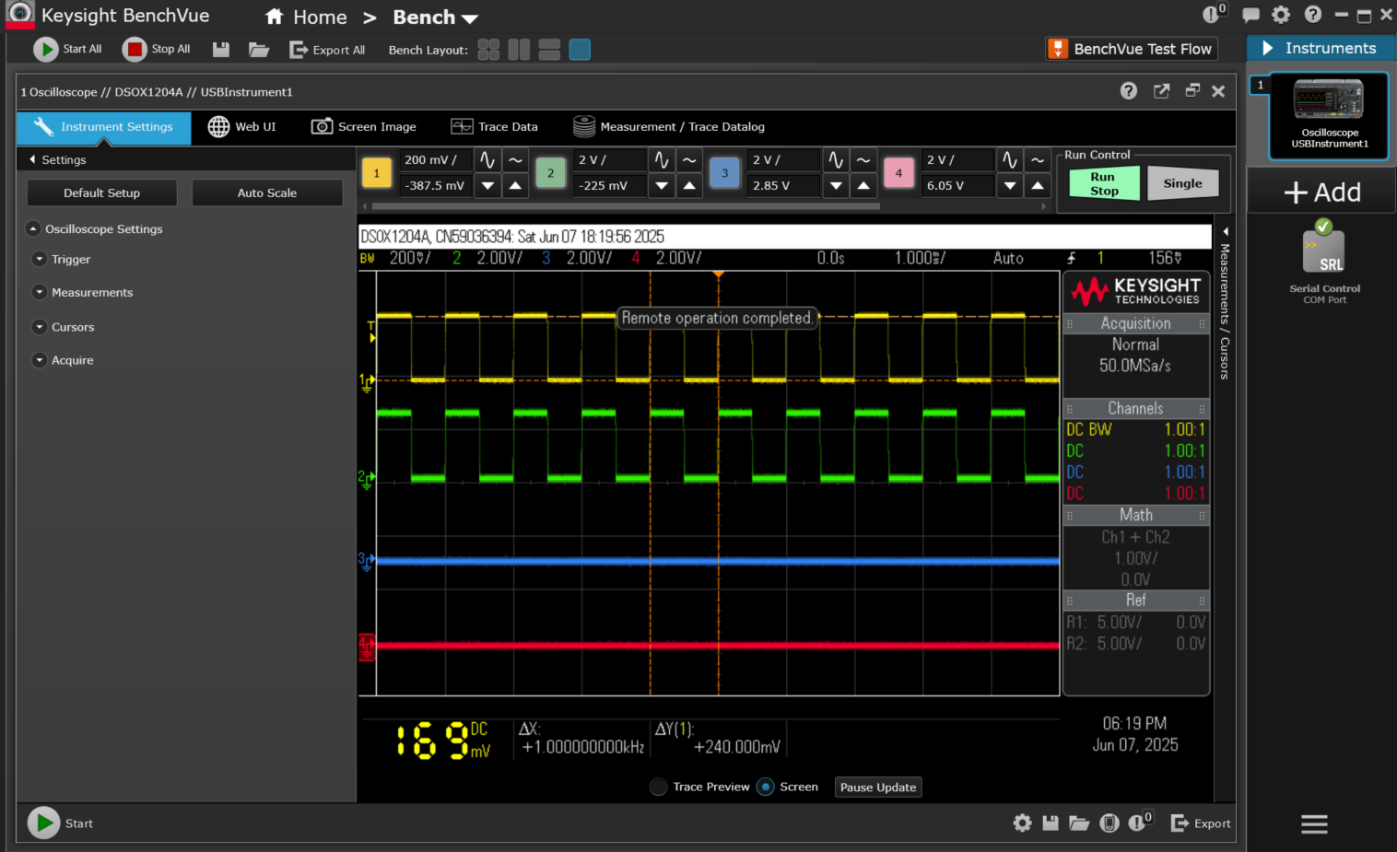
Task: Select the single-pane blue bench layout icon
Action: (580, 50)
